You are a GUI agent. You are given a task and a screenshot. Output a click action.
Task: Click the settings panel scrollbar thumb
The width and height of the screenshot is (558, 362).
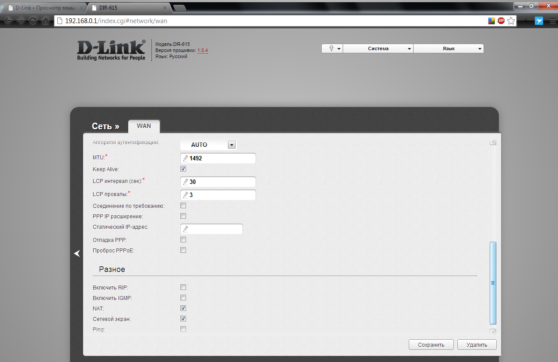click(493, 283)
